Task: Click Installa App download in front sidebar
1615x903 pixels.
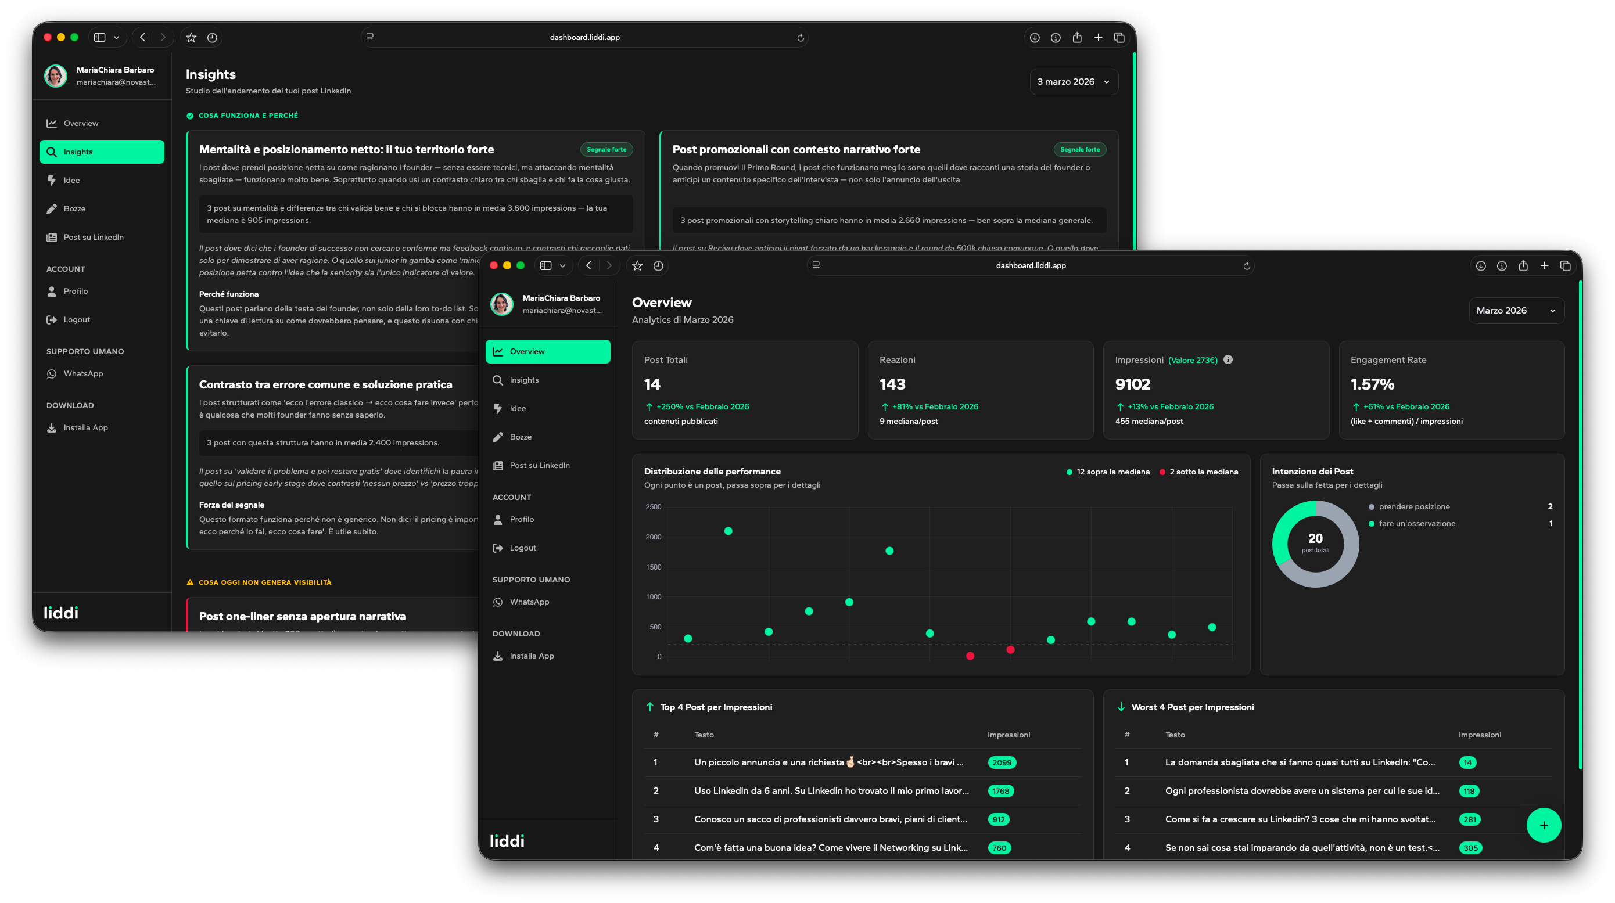Action: pyautogui.click(x=531, y=656)
